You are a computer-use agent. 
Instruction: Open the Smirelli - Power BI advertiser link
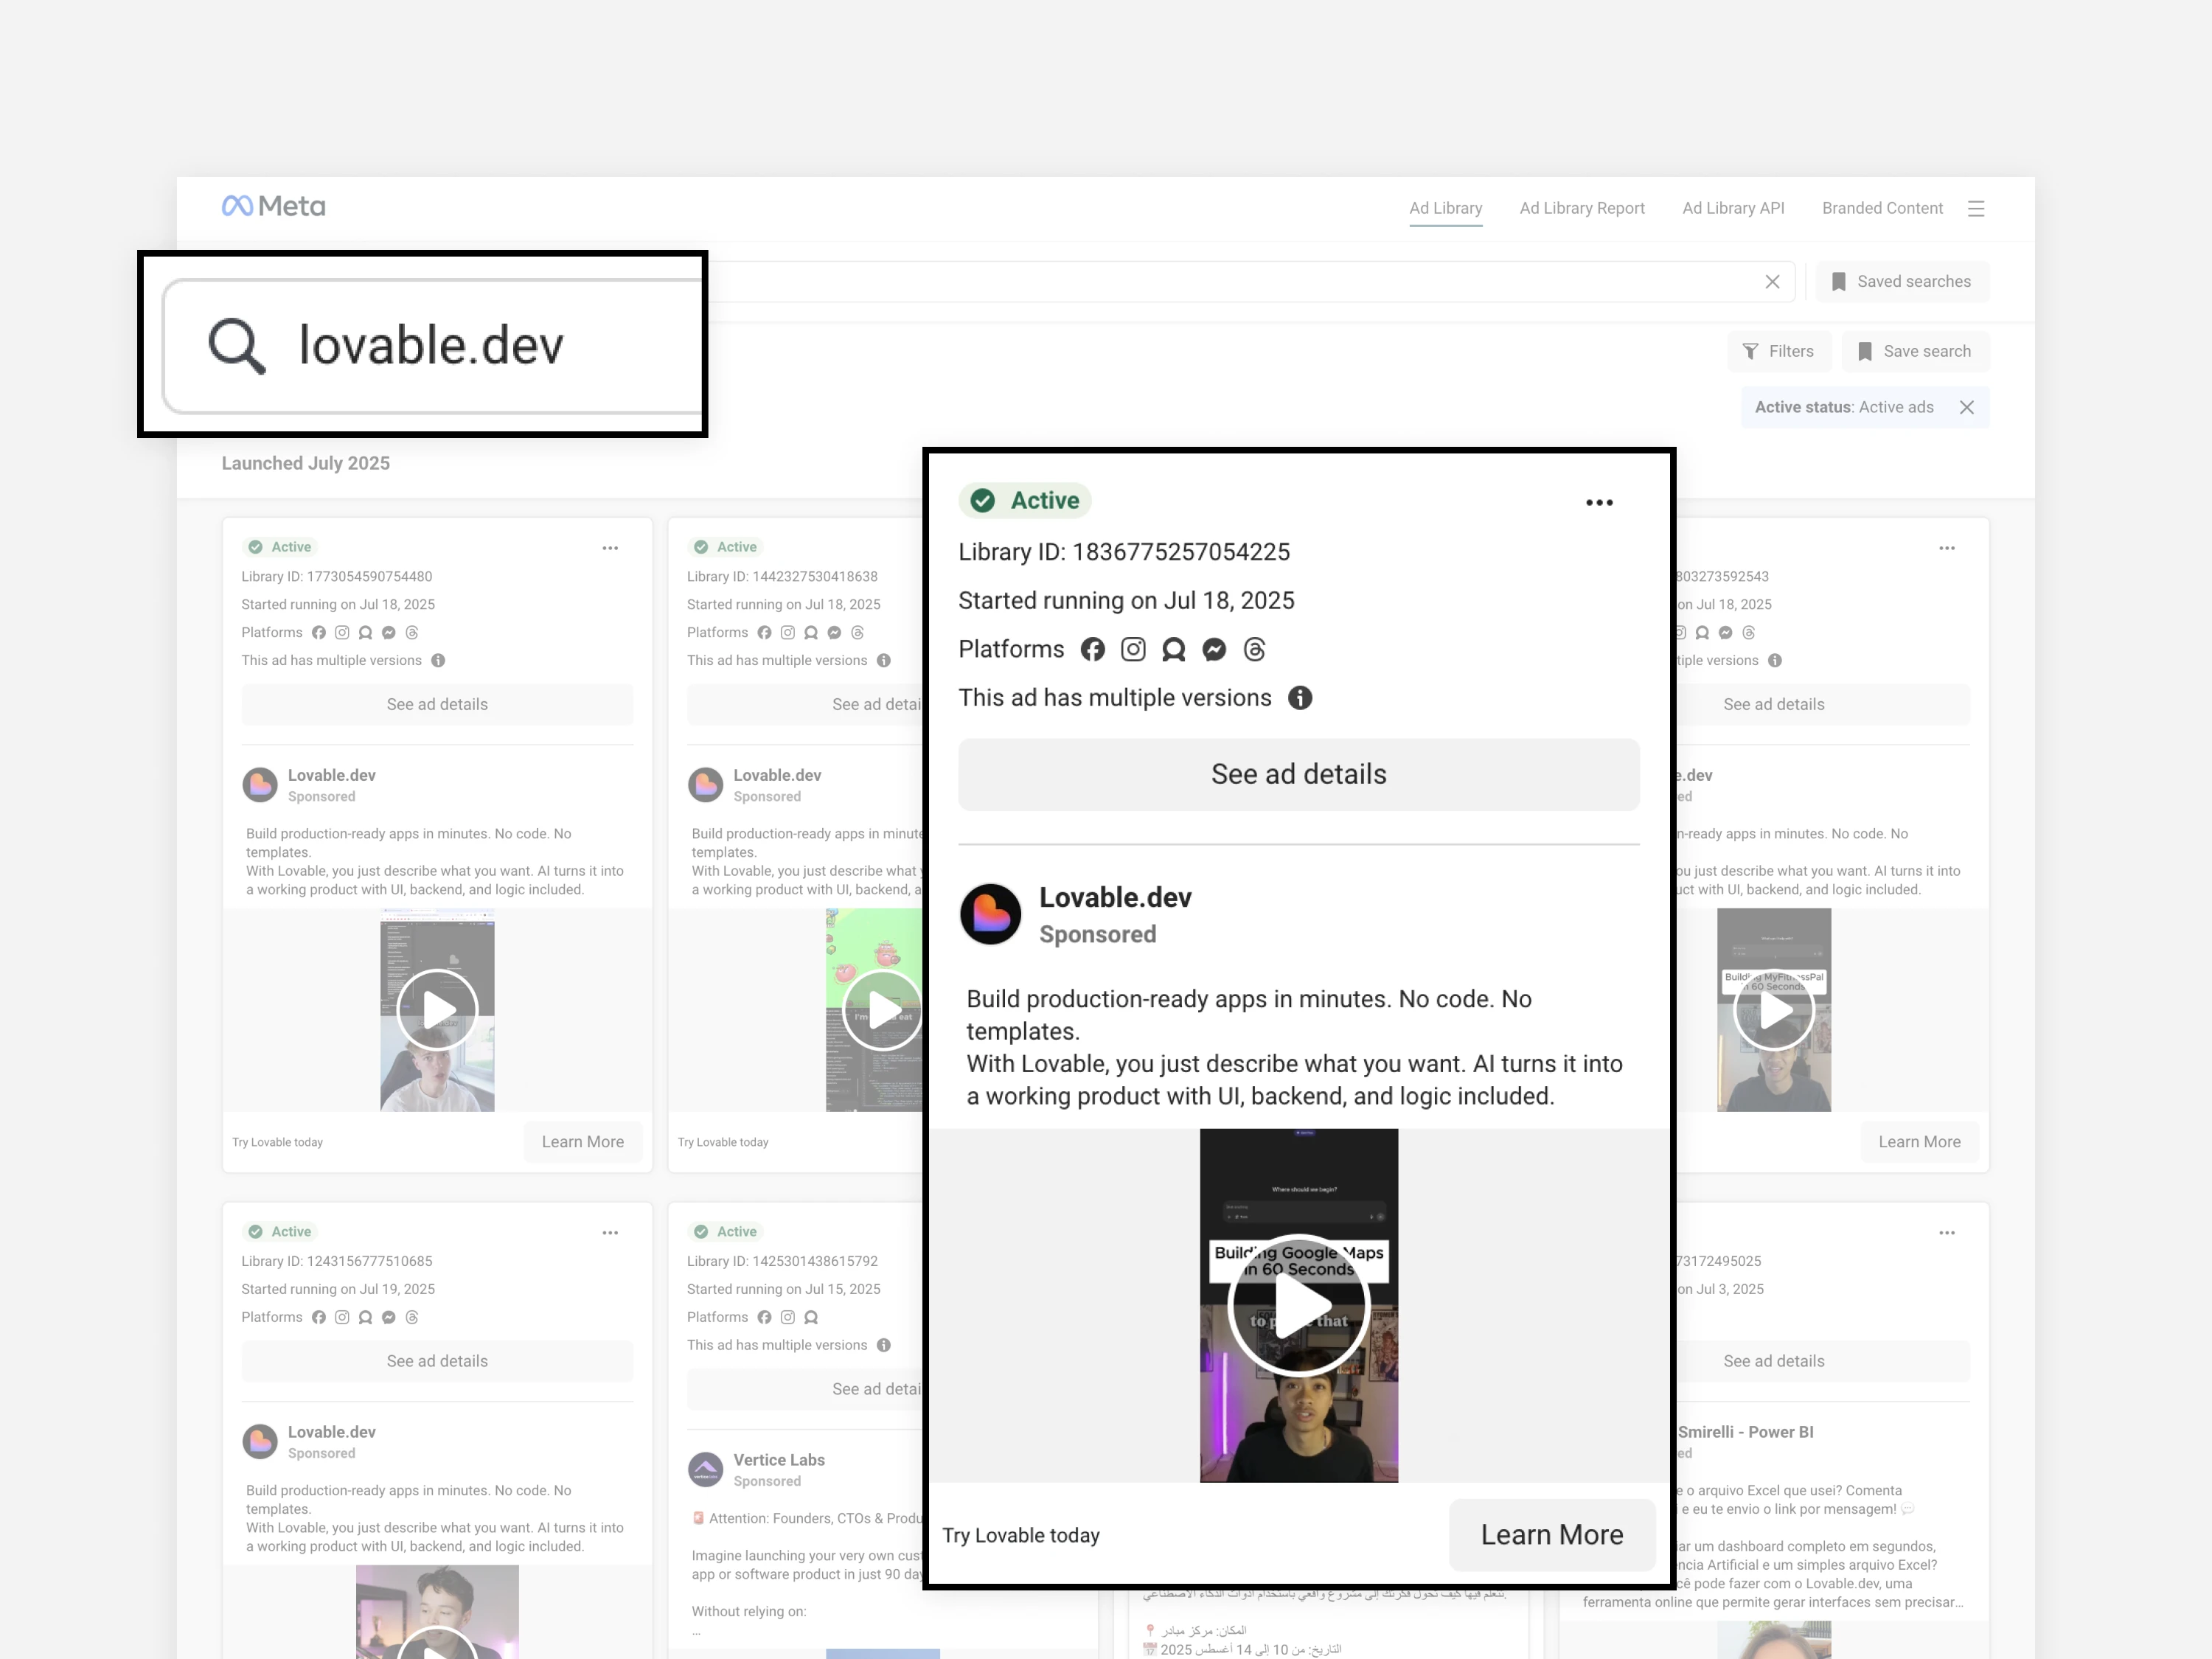coord(1746,1432)
